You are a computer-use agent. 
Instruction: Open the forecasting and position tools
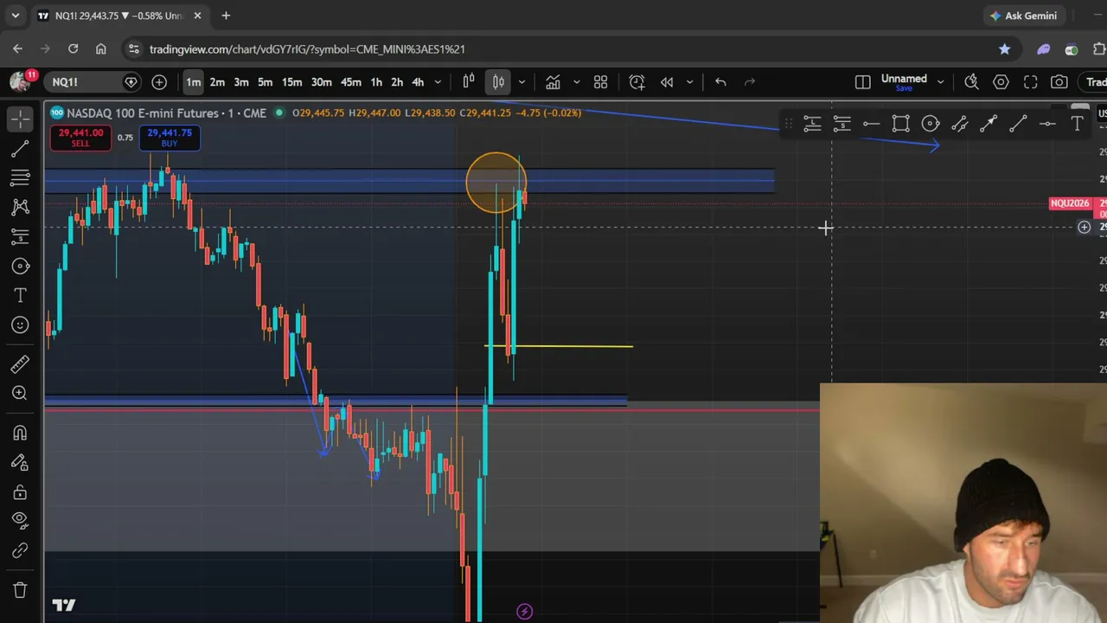pos(20,236)
